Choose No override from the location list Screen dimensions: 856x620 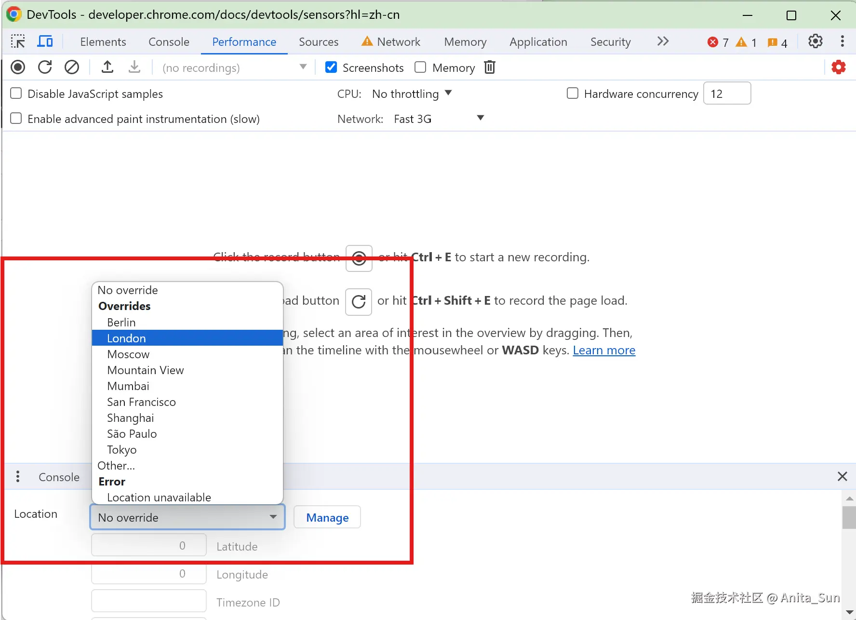(x=187, y=290)
